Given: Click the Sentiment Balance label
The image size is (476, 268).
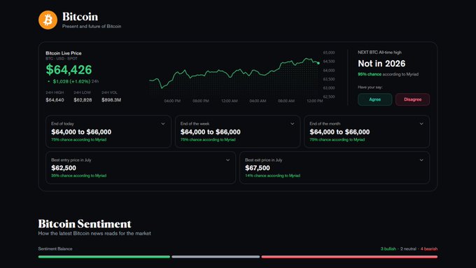Looking at the screenshot, I should pyautogui.click(x=55, y=249).
